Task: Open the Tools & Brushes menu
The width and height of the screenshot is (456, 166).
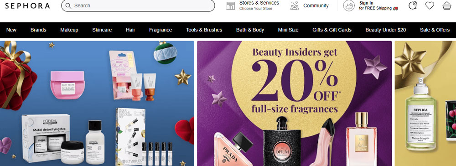Action: (x=204, y=30)
